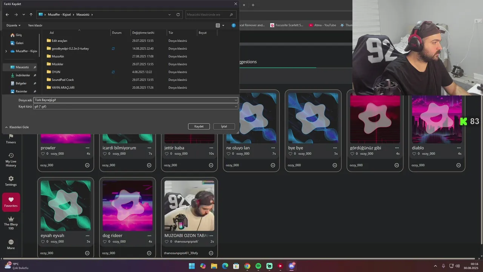Remove jettir baba with its minus icon
Screen dimensions: 483x272
(211, 165)
